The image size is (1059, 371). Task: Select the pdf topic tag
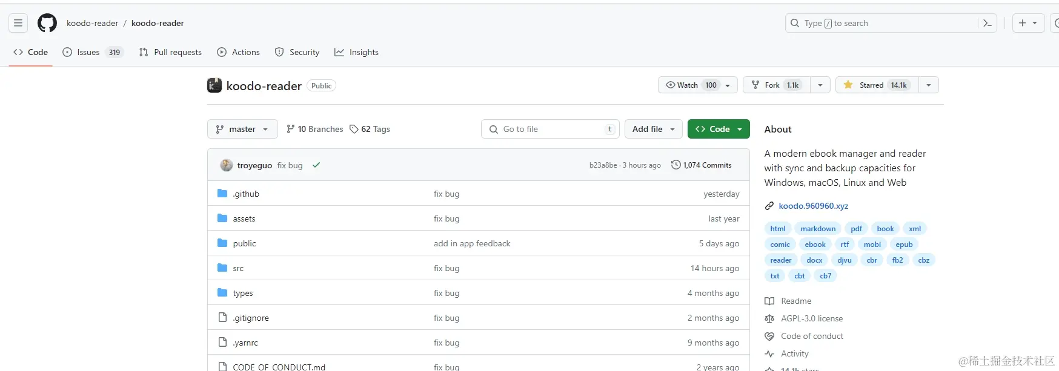coord(856,229)
